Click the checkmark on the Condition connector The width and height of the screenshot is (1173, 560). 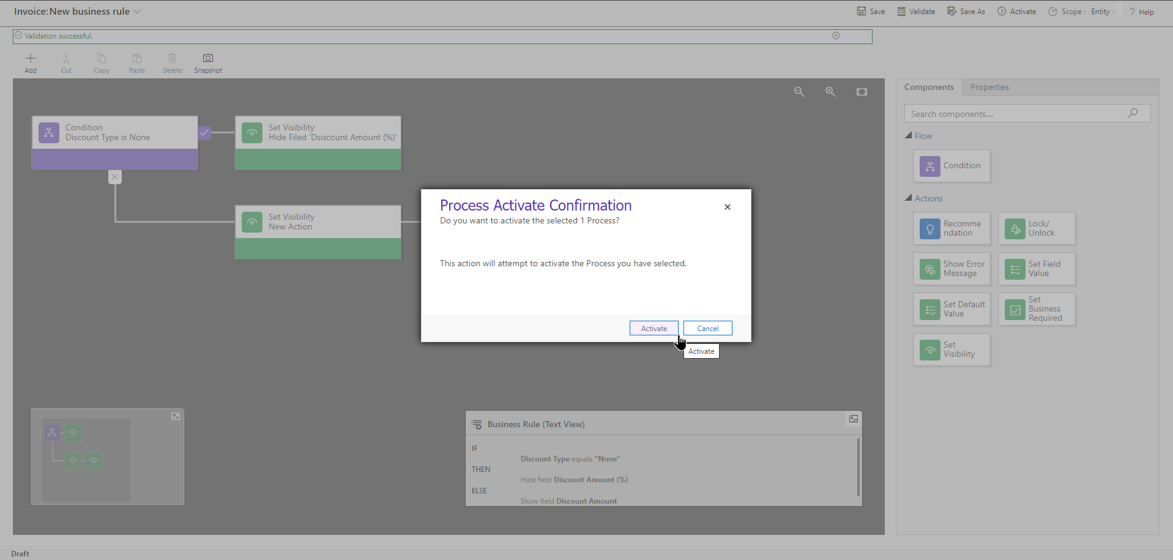click(x=204, y=132)
